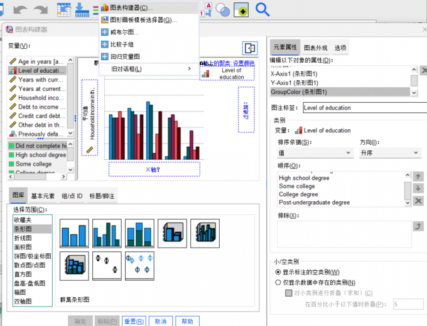The height and width of the screenshot is (326, 427).
Task: Select clustered bar chart thumbnail
Action: click(107, 233)
